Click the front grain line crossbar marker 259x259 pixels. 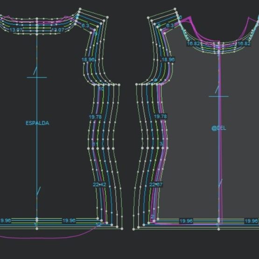pos(219,96)
